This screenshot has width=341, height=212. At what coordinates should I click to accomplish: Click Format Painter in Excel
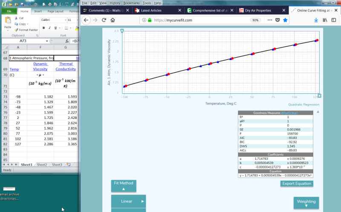[26, 30]
